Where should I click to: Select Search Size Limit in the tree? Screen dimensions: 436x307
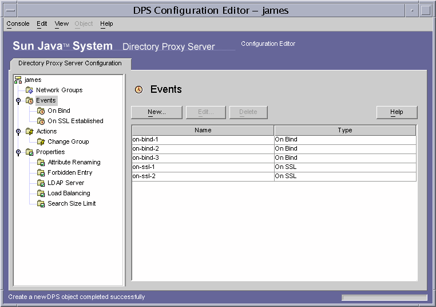click(x=72, y=203)
